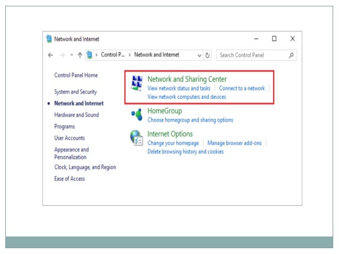This screenshot has height=254, width=339.
Task: Focus the Search Control Panel field
Action: [x=257, y=55]
